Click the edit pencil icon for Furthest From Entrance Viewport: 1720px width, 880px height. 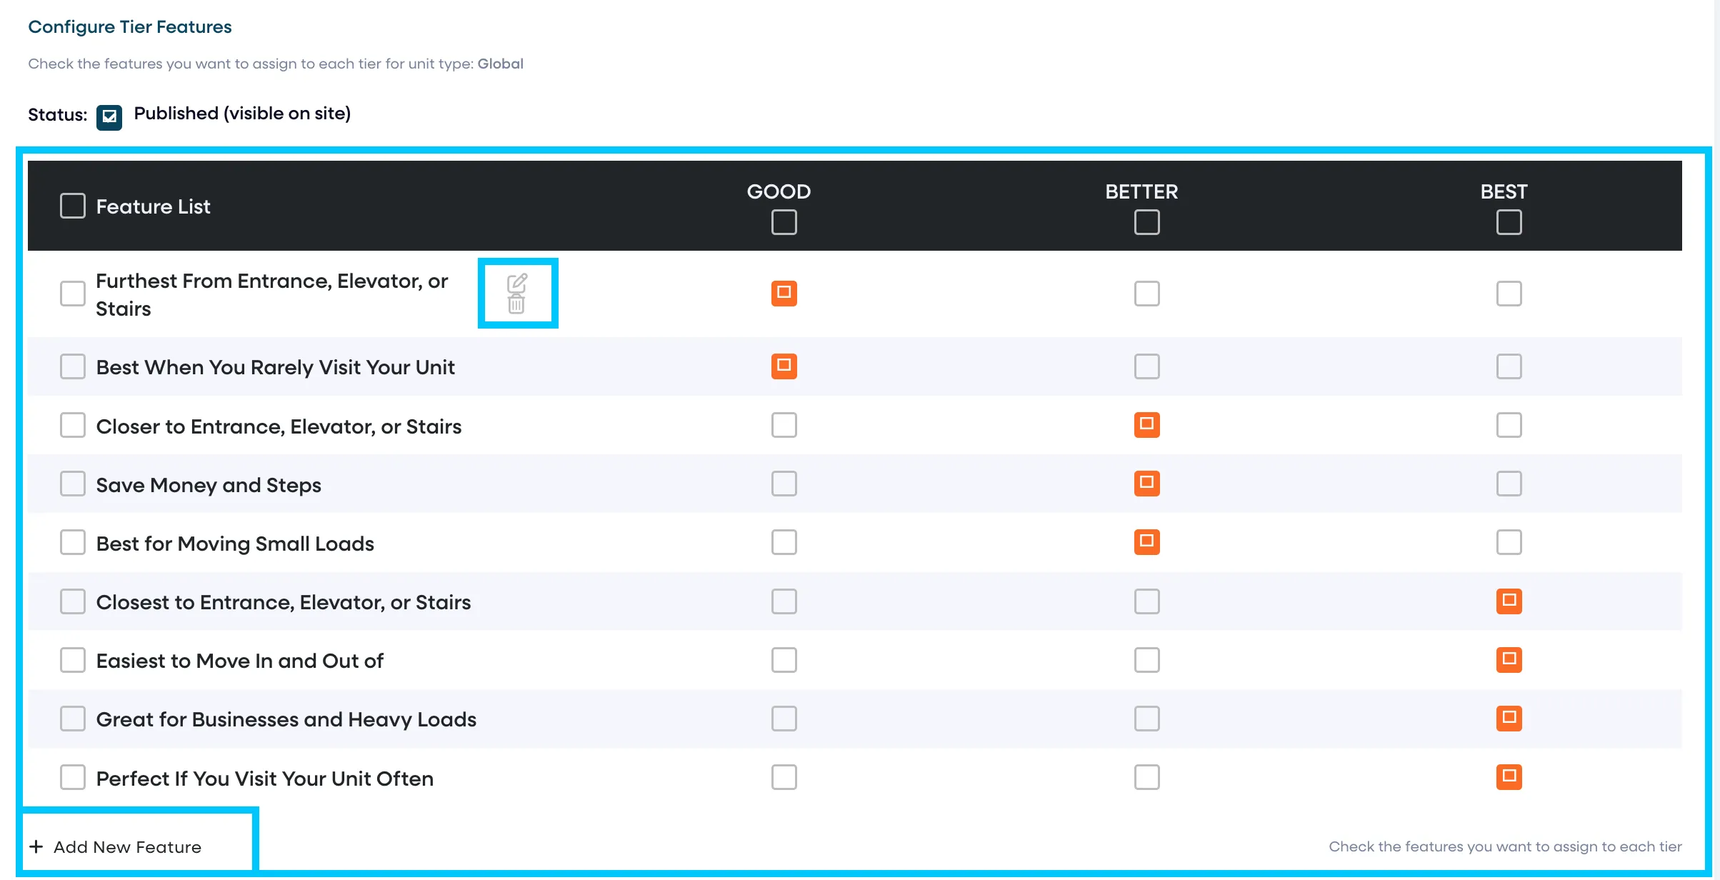[517, 283]
